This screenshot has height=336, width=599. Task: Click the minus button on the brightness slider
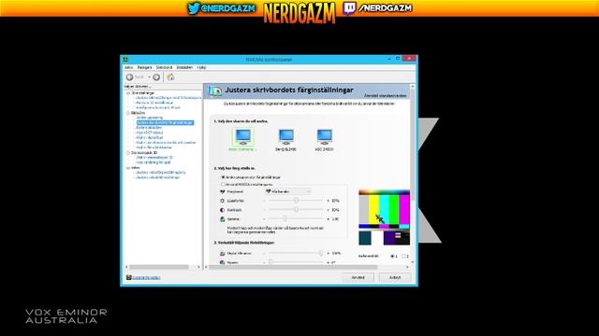pos(264,201)
